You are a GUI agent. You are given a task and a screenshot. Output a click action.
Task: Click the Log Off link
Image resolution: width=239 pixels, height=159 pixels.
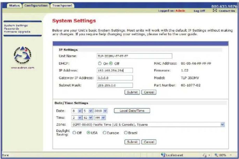pos(199,11)
